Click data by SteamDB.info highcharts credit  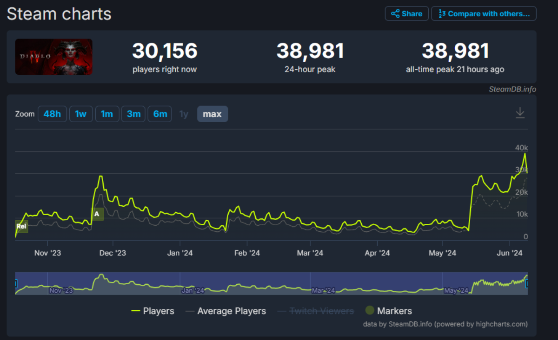(445, 324)
